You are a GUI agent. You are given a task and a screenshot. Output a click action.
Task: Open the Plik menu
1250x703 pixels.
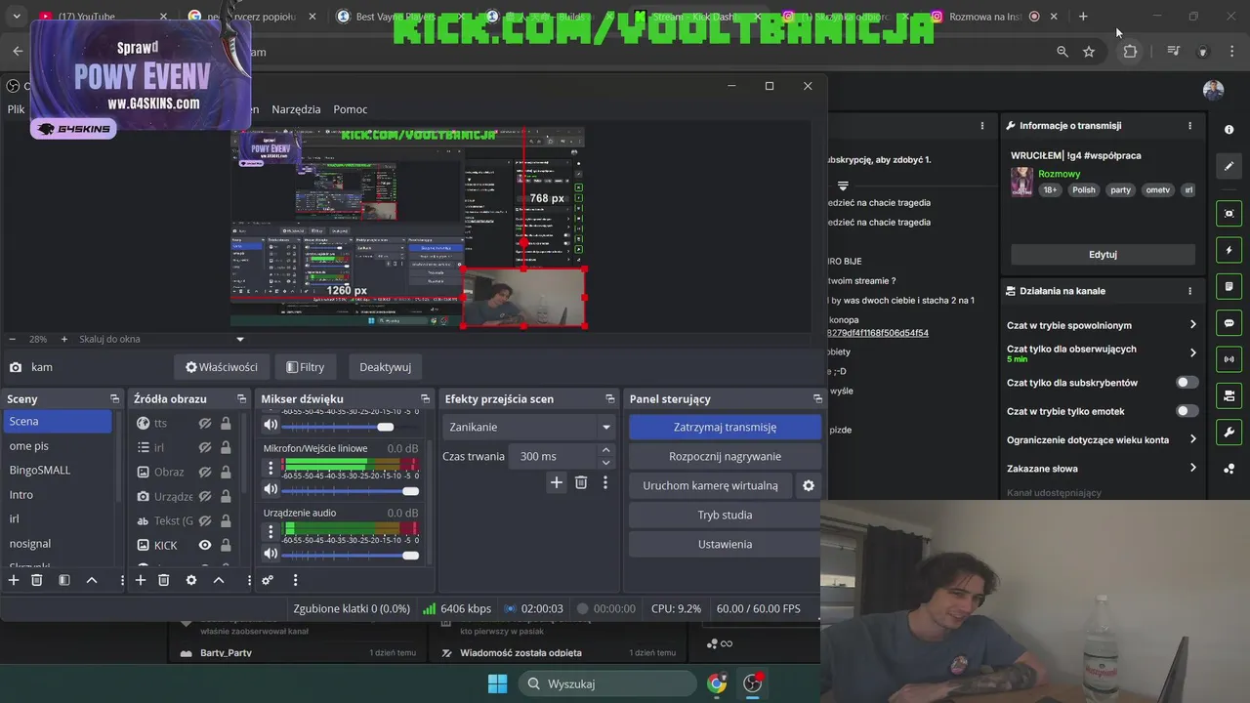coord(16,109)
